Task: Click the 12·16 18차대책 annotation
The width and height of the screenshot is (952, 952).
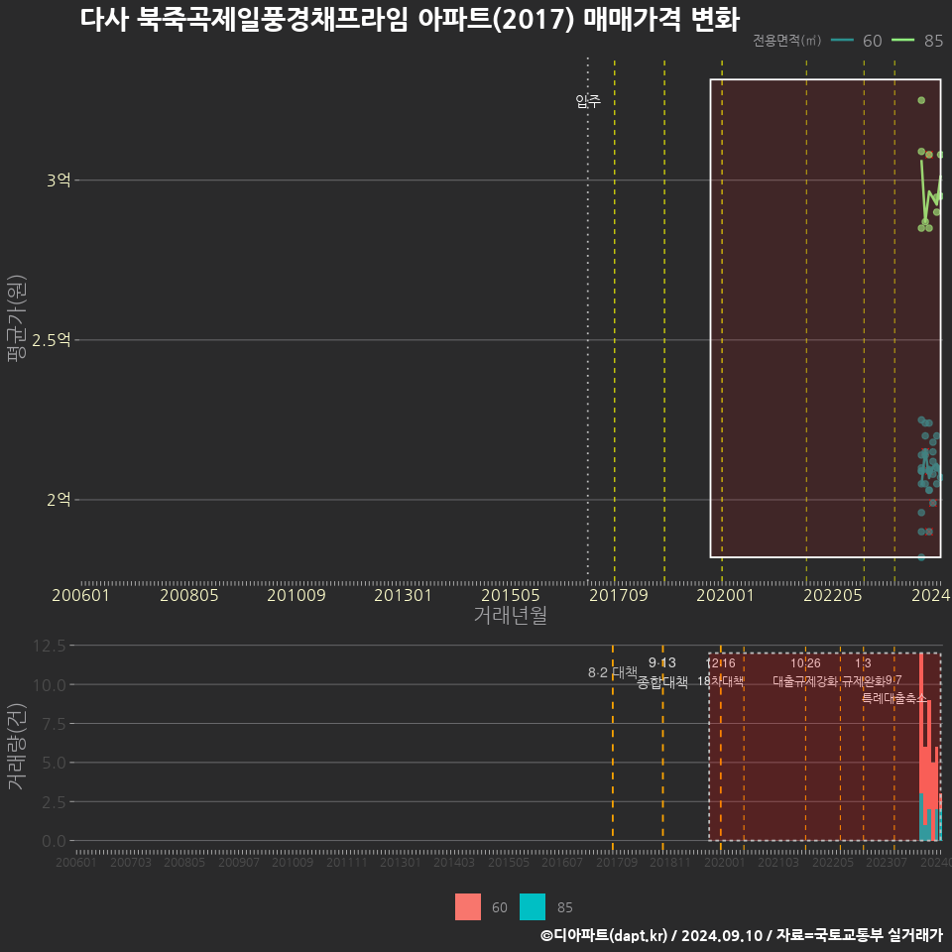Action: tap(720, 672)
